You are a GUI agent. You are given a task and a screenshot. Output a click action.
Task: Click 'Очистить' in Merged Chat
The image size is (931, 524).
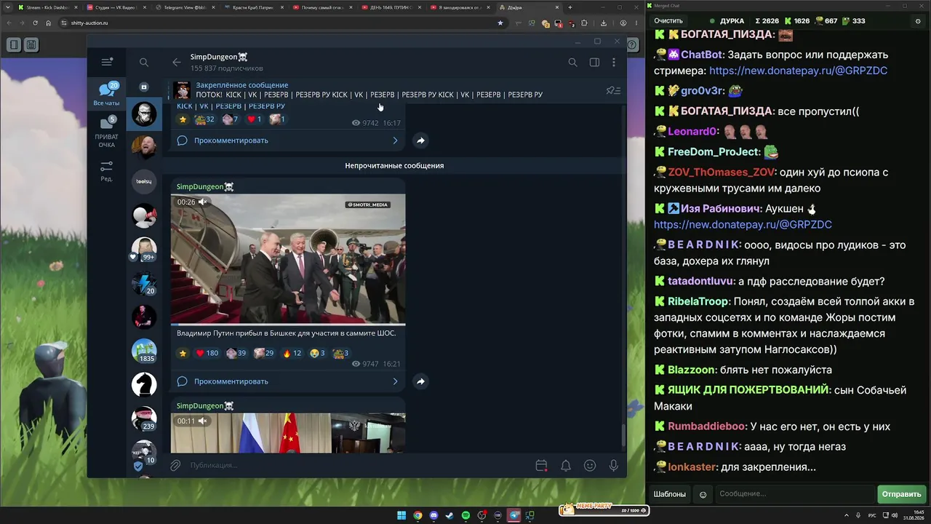click(x=668, y=21)
